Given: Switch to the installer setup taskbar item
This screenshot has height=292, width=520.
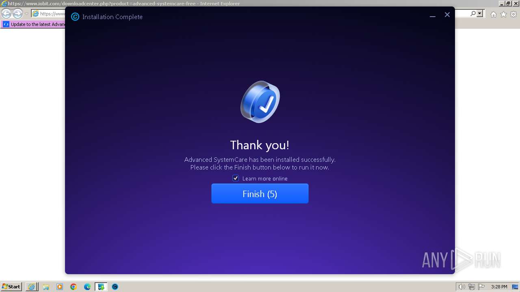Looking at the screenshot, I should click(x=101, y=287).
